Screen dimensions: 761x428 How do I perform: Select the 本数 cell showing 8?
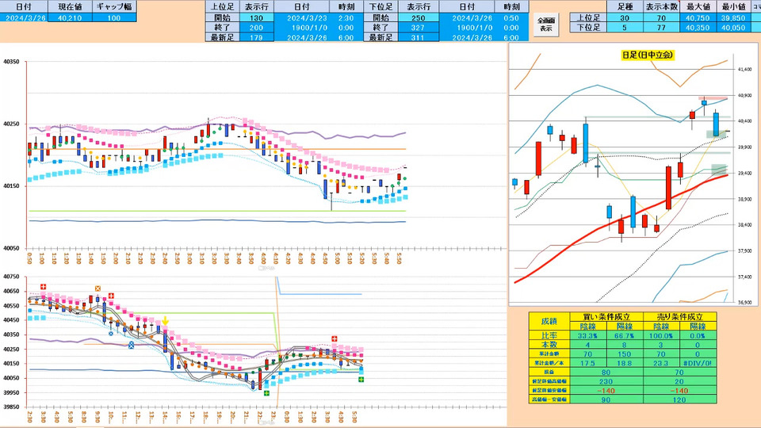[624, 345]
